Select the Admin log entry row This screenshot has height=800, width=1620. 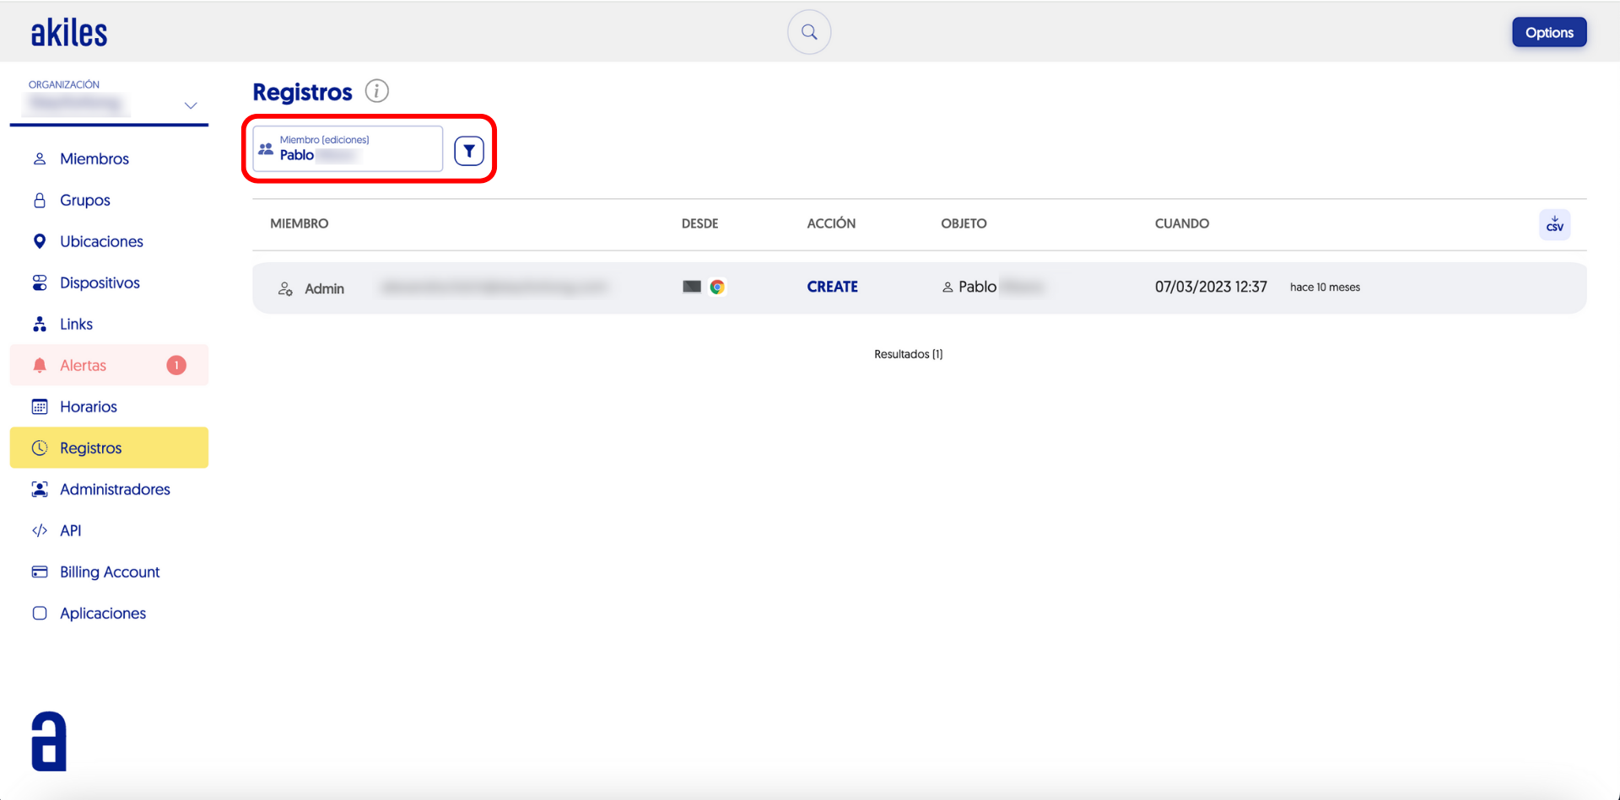click(x=918, y=288)
